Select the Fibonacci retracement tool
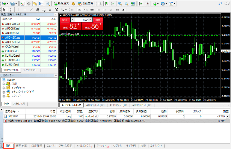 [44, 10]
